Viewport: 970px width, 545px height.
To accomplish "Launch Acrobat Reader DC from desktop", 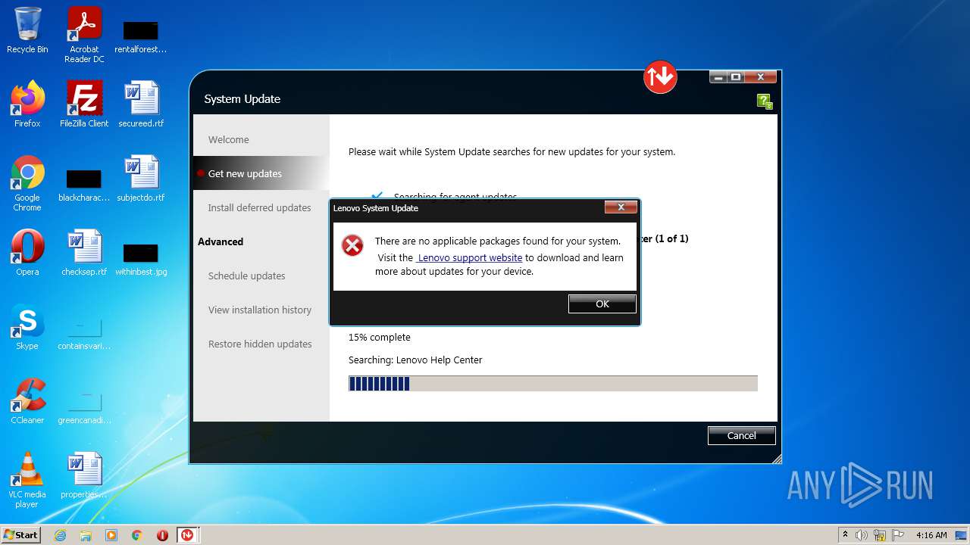I will pyautogui.click(x=84, y=35).
